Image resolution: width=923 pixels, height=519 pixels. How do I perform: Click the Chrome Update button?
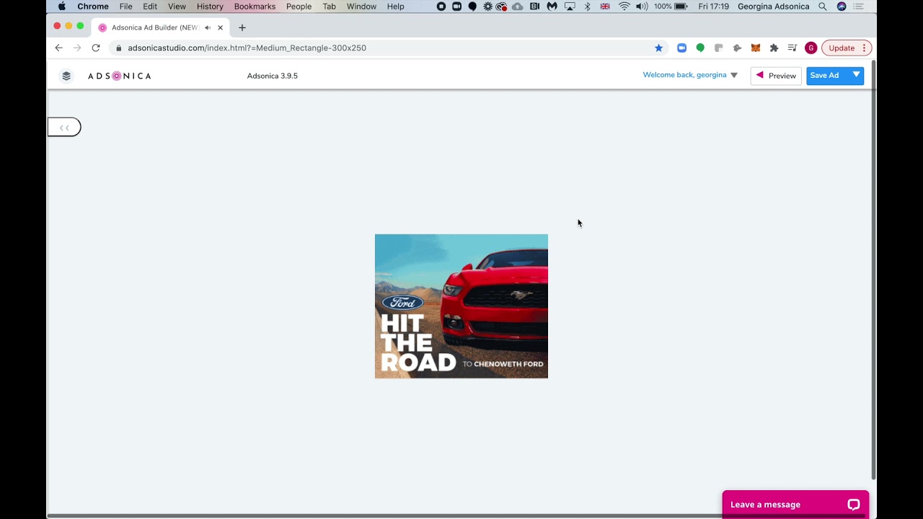click(842, 48)
